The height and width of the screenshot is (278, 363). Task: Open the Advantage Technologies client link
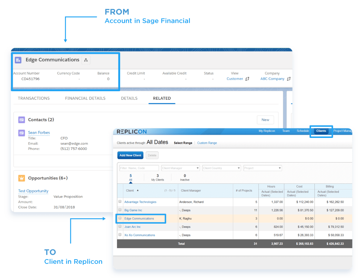pos(140,202)
